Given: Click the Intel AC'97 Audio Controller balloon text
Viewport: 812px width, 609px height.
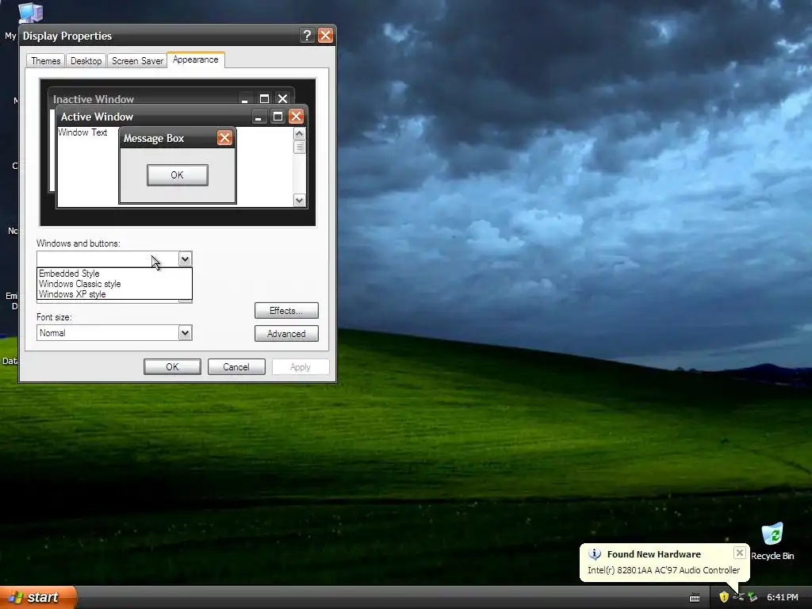Looking at the screenshot, I should [x=664, y=570].
